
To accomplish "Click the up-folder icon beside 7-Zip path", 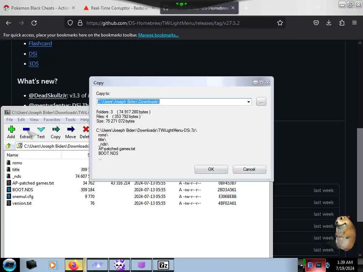I will click(9, 146).
